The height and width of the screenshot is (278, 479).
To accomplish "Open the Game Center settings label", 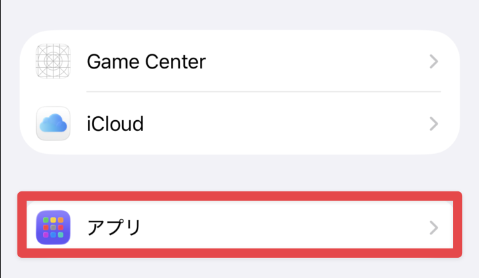I will pyautogui.click(x=146, y=62).
